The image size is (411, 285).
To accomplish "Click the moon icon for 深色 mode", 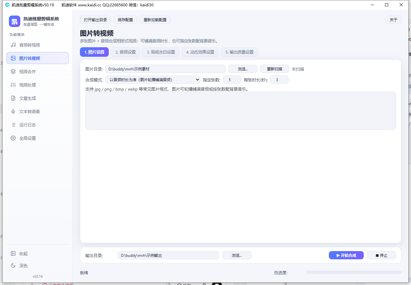I will pyautogui.click(x=13, y=266).
